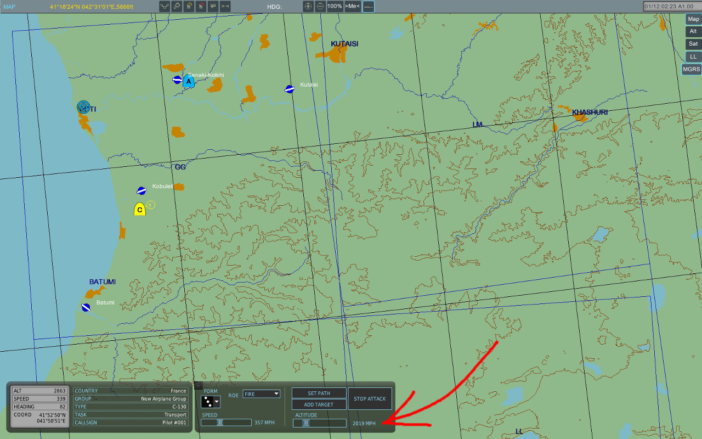This screenshot has height=439, width=702.
Task: Select yellow unit C near Kobuleti
Action: pyautogui.click(x=140, y=209)
